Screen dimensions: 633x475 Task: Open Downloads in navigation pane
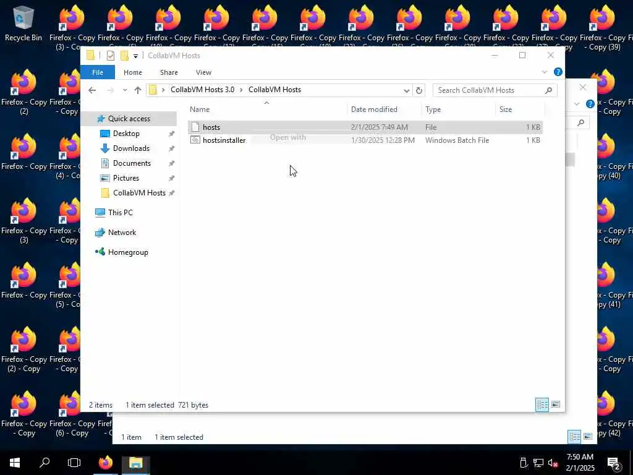pyautogui.click(x=131, y=148)
